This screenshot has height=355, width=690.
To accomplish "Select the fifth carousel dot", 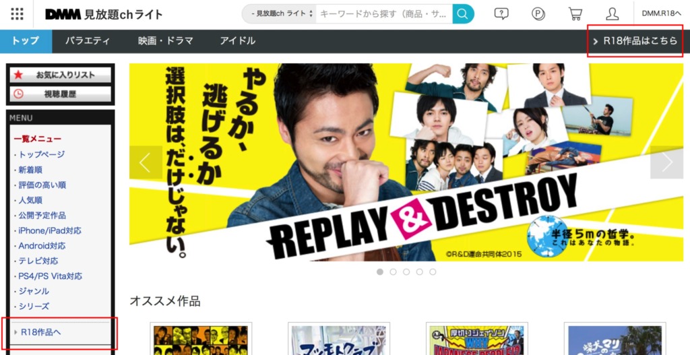I will tap(433, 272).
